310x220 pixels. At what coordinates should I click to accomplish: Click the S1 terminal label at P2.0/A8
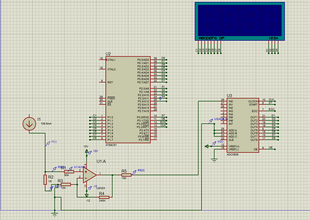pos(163,87)
